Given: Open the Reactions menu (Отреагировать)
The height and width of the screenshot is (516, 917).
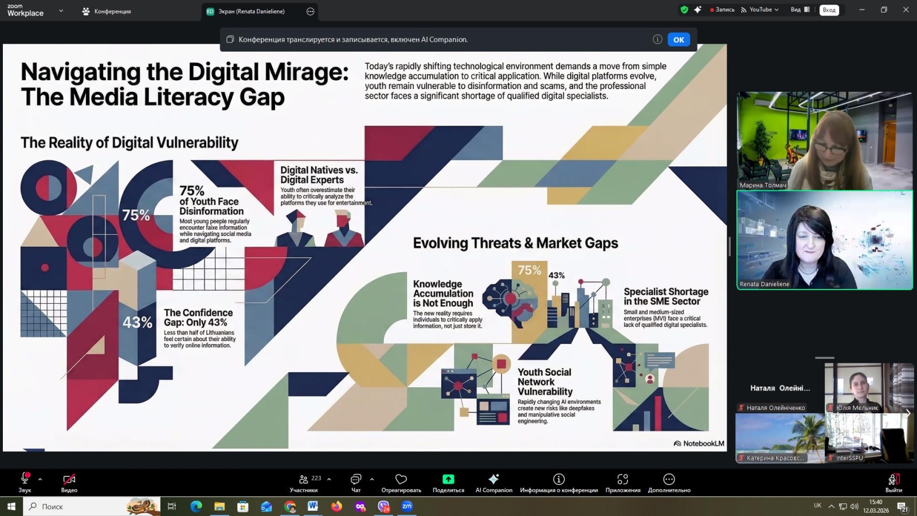Looking at the screenshot, I should pyautogui.click(x=401, y=483).
